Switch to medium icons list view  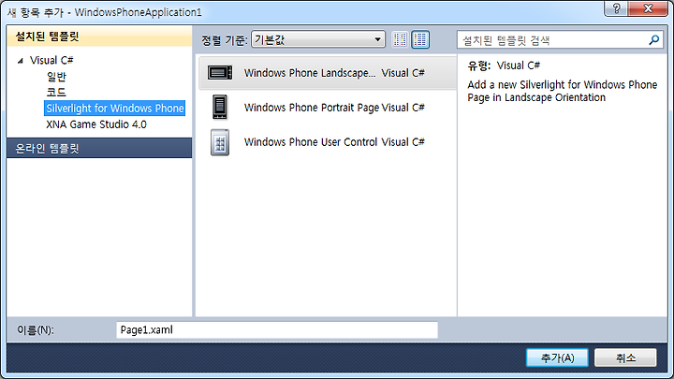pyautogui.click(x=420, y=40)
